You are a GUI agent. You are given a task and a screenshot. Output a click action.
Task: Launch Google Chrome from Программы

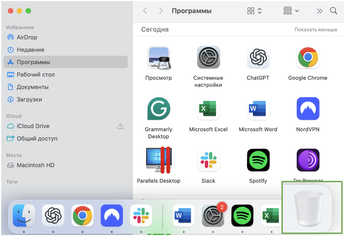coord(307,58)
